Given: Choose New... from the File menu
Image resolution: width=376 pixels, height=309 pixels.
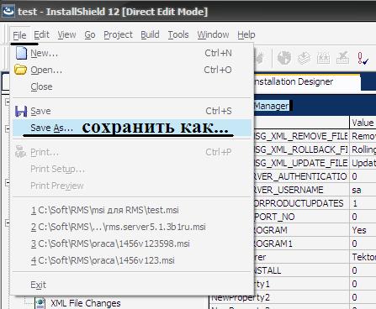Looking at the screenshot, I should pyautogui.click(x=132, y=53).
